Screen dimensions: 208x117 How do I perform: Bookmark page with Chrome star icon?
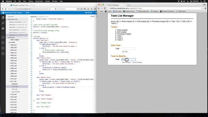tap(202, 8)
